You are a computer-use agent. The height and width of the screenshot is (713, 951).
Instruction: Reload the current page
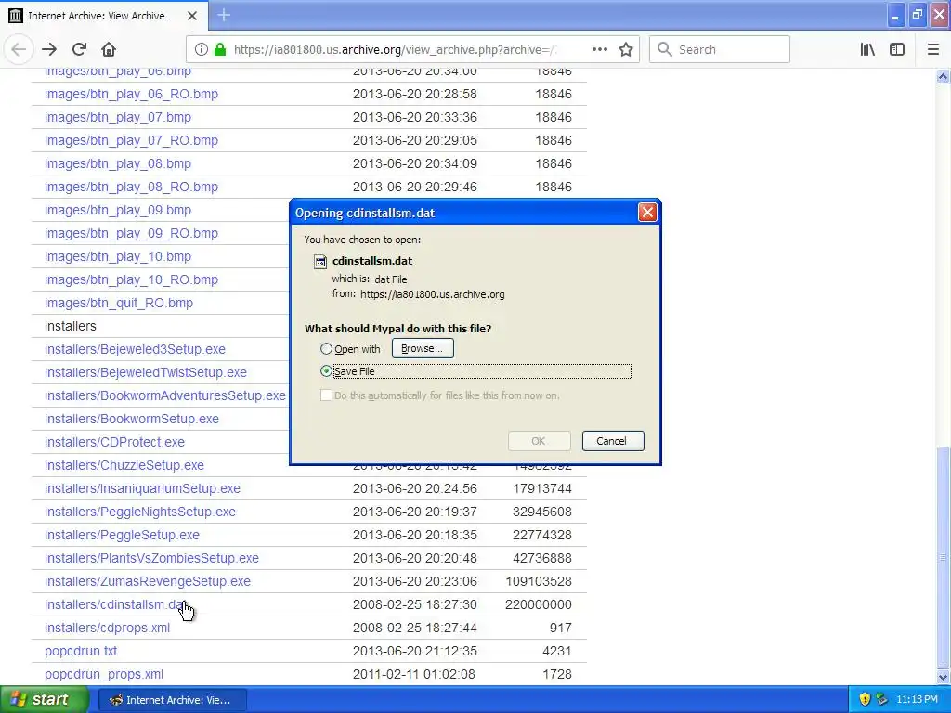pyautogui.click(x=79, y=50)
